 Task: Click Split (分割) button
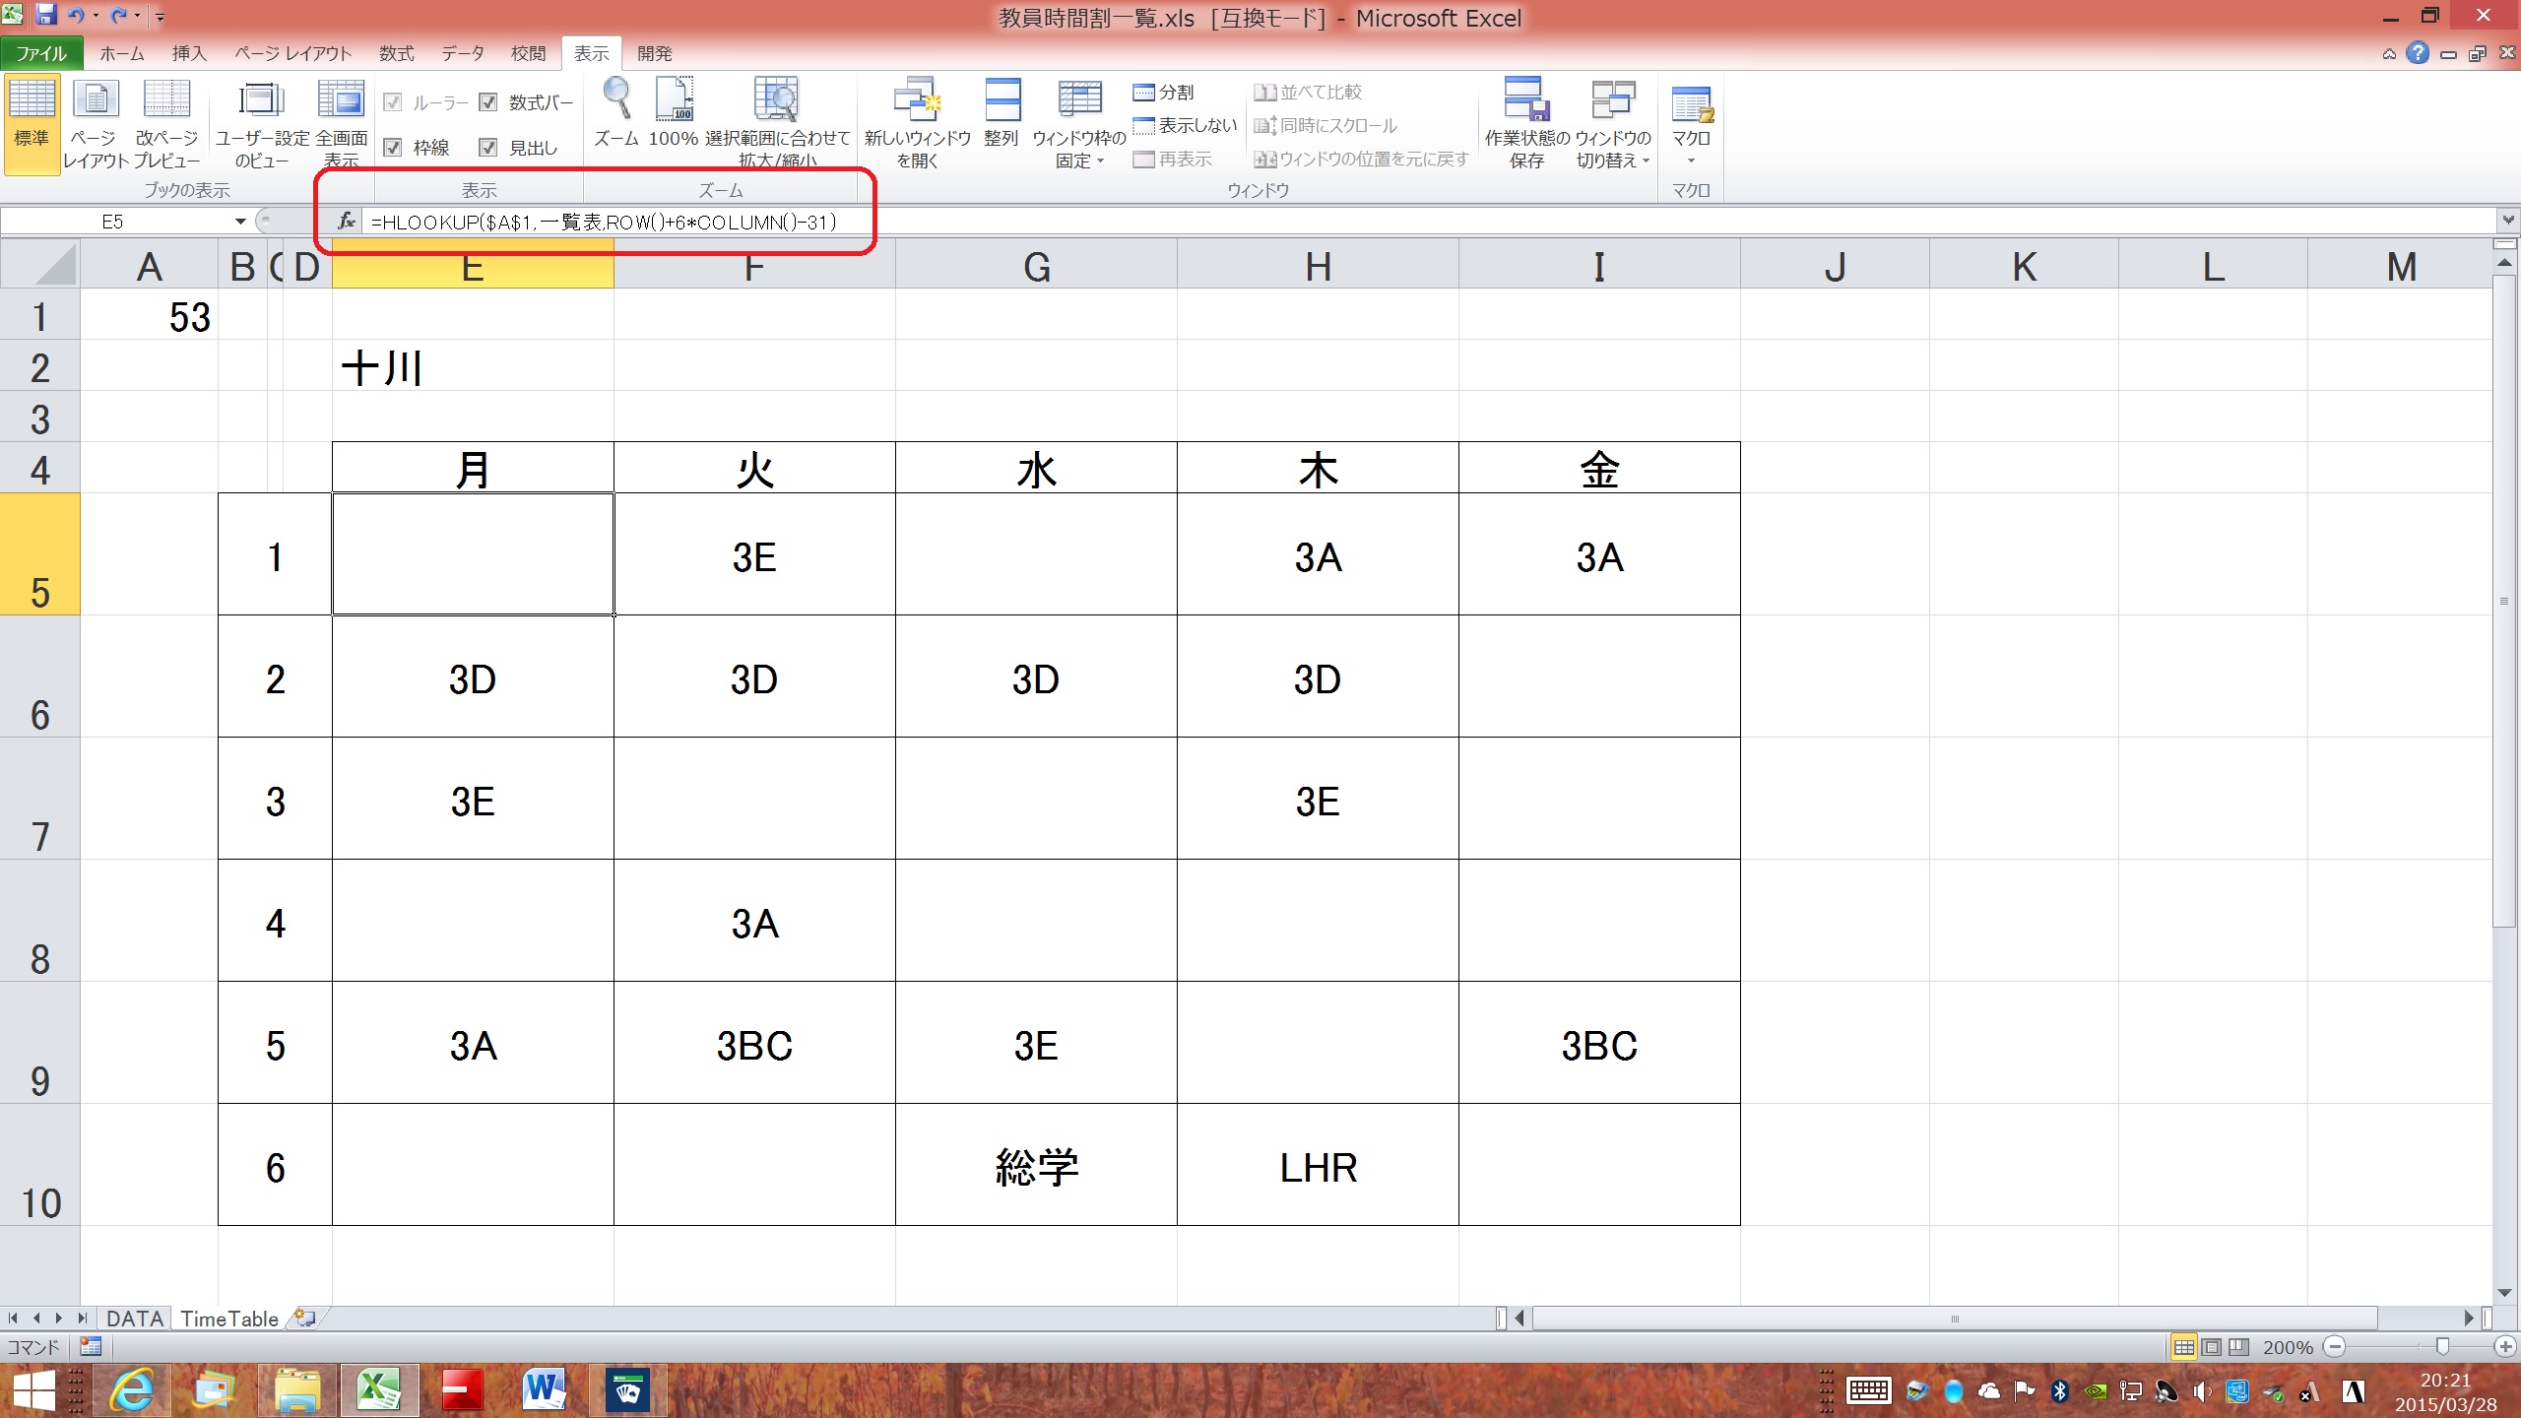(x=1164, y=92)
